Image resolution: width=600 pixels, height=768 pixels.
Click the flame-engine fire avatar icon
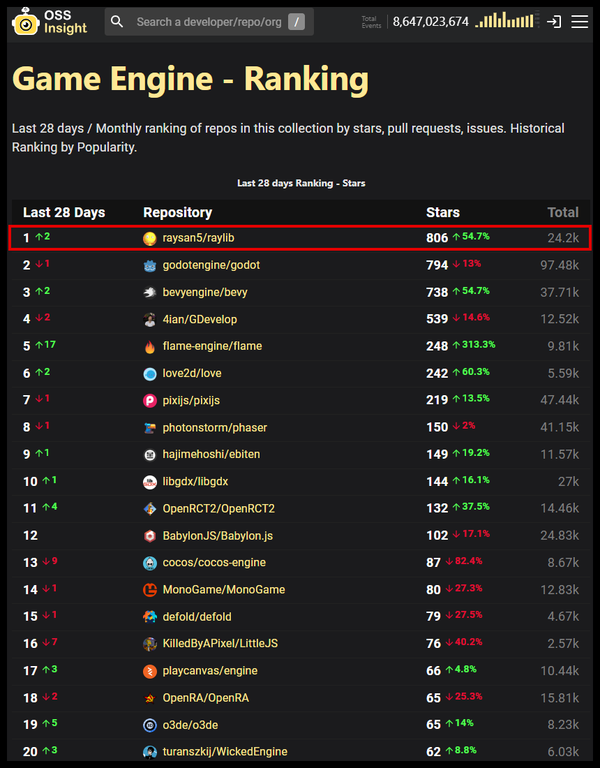point(150,346)
